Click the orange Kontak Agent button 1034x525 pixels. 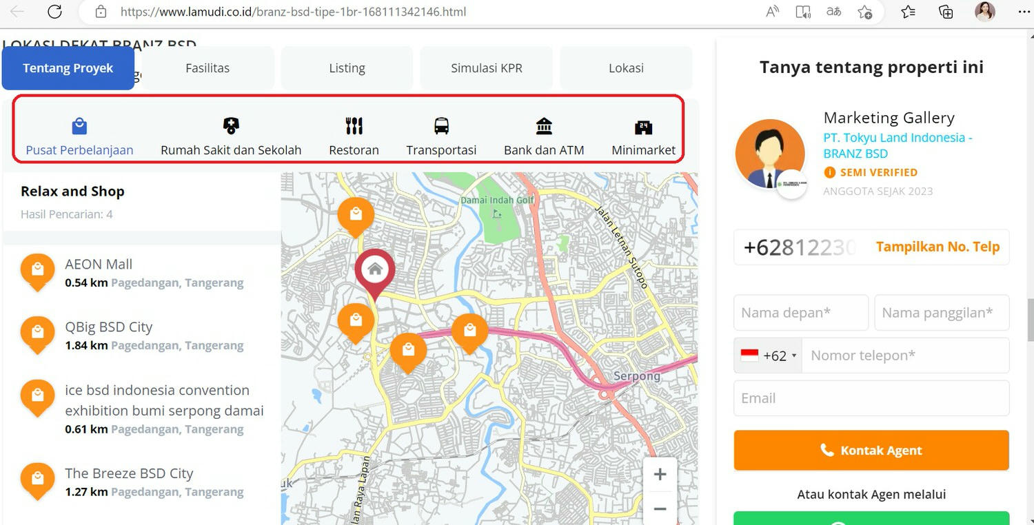871,451
